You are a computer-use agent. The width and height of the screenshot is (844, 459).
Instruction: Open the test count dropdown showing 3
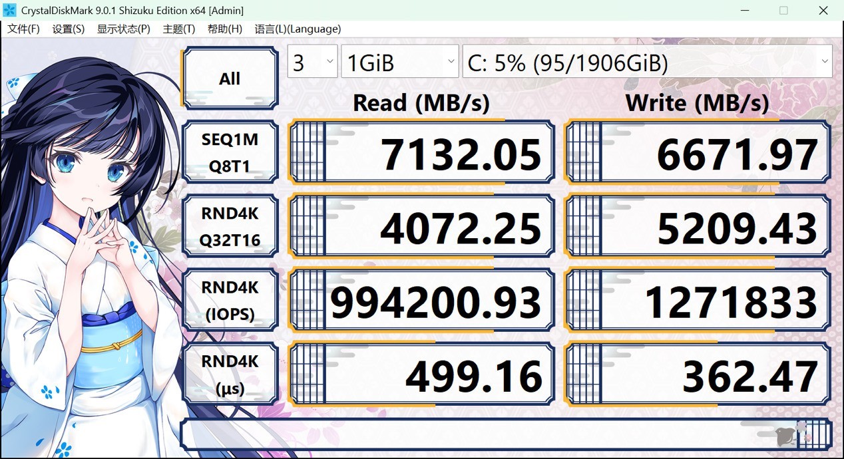pyautogui.click(x=312, y=63)
